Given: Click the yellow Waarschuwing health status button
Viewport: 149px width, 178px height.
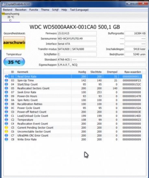Looking at the screenshot, I should [x=14, y=43].
